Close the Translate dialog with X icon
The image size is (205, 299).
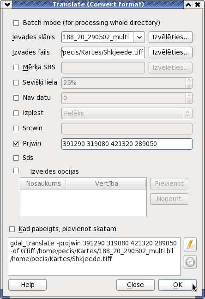(x=198, y=4)
